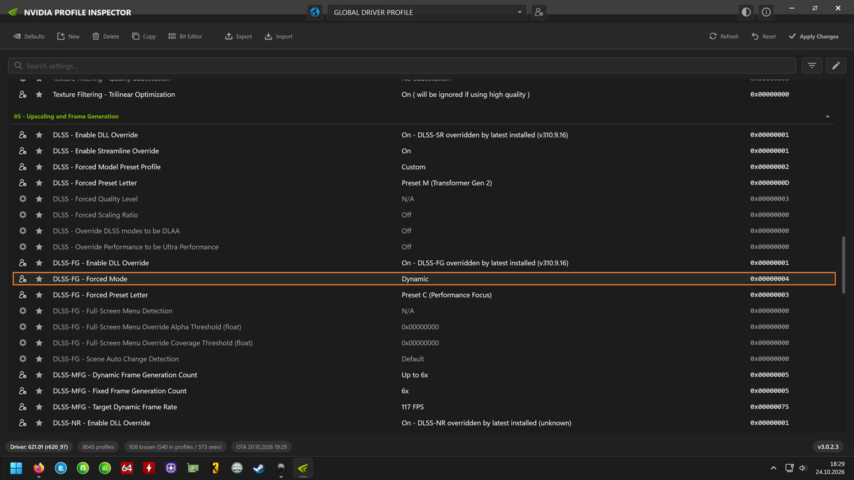Open the 117 FPS value of Target Dynamic Frame Rate
The image size is (854, 480).
[412, 407]
